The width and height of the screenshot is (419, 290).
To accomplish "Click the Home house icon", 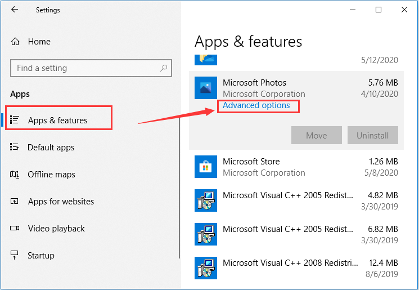I will pyautogui.click(x=15, y=42).
